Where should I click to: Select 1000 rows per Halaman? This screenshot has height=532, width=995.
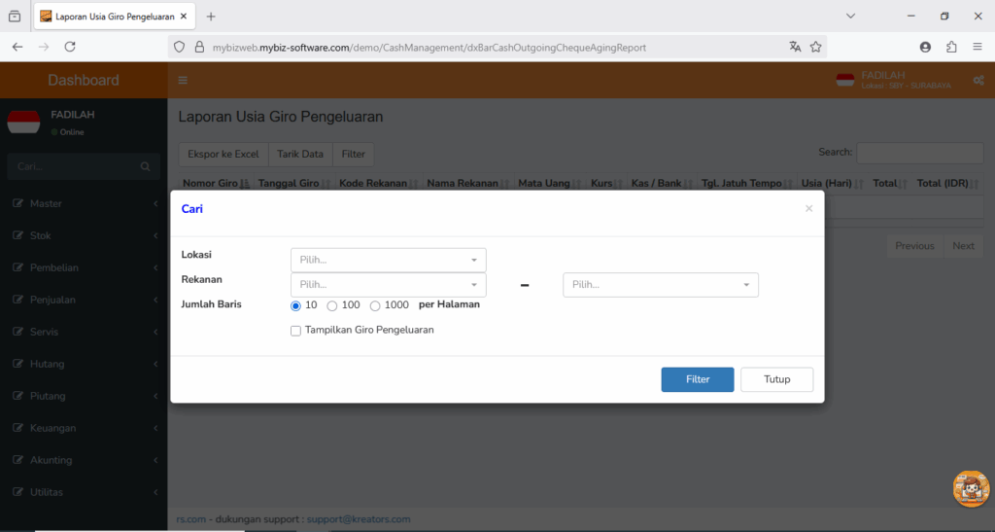point(375,306)
